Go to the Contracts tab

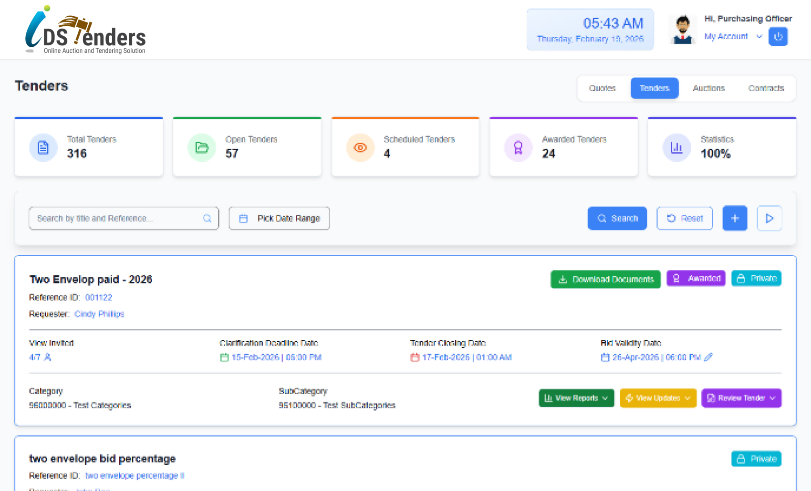coord(766,88)
